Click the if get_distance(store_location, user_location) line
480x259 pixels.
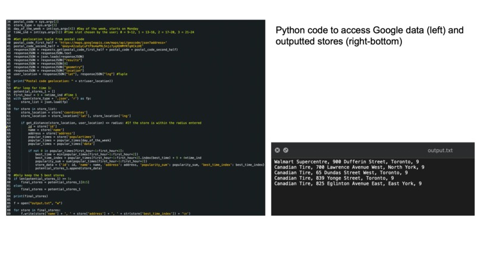click(x=111, y=123)
